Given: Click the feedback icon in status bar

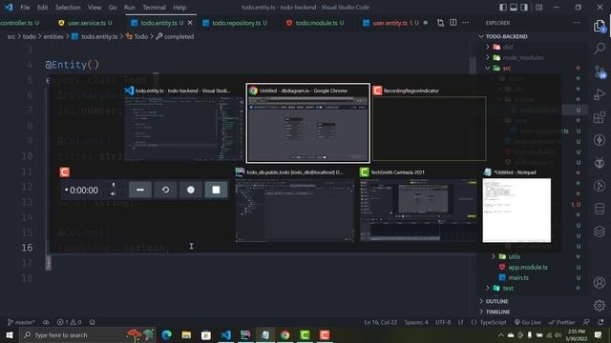Looking at the screenshot, I should click(586, 322).
